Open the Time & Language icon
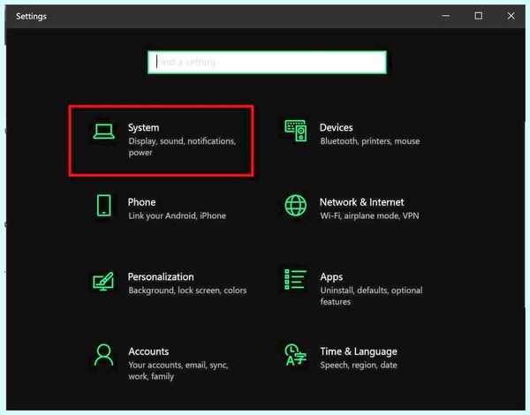 click(x=295, y=355)
